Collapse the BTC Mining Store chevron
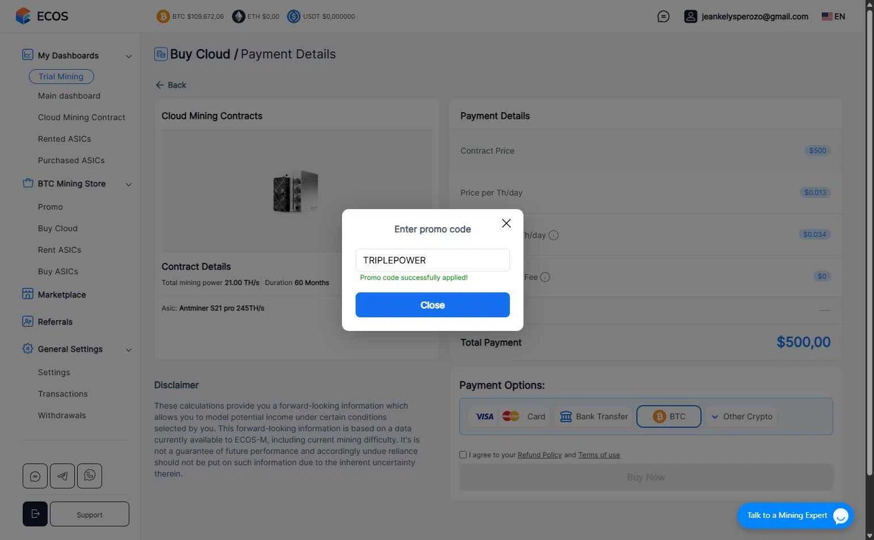This screenshot has width=874, height=540. click(129, 184)
